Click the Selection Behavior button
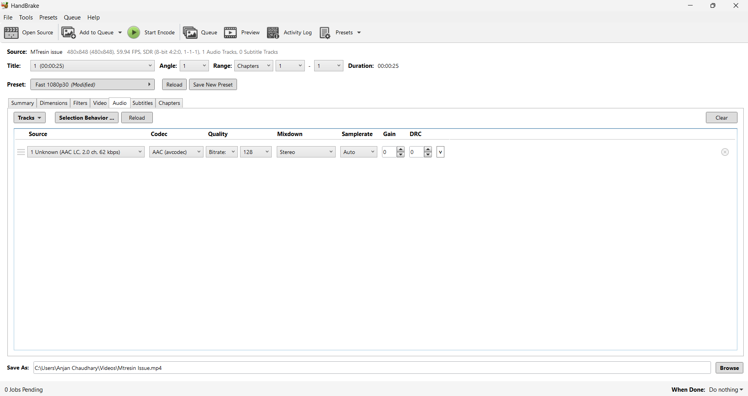Screen dimensions: 748x396 87,118
